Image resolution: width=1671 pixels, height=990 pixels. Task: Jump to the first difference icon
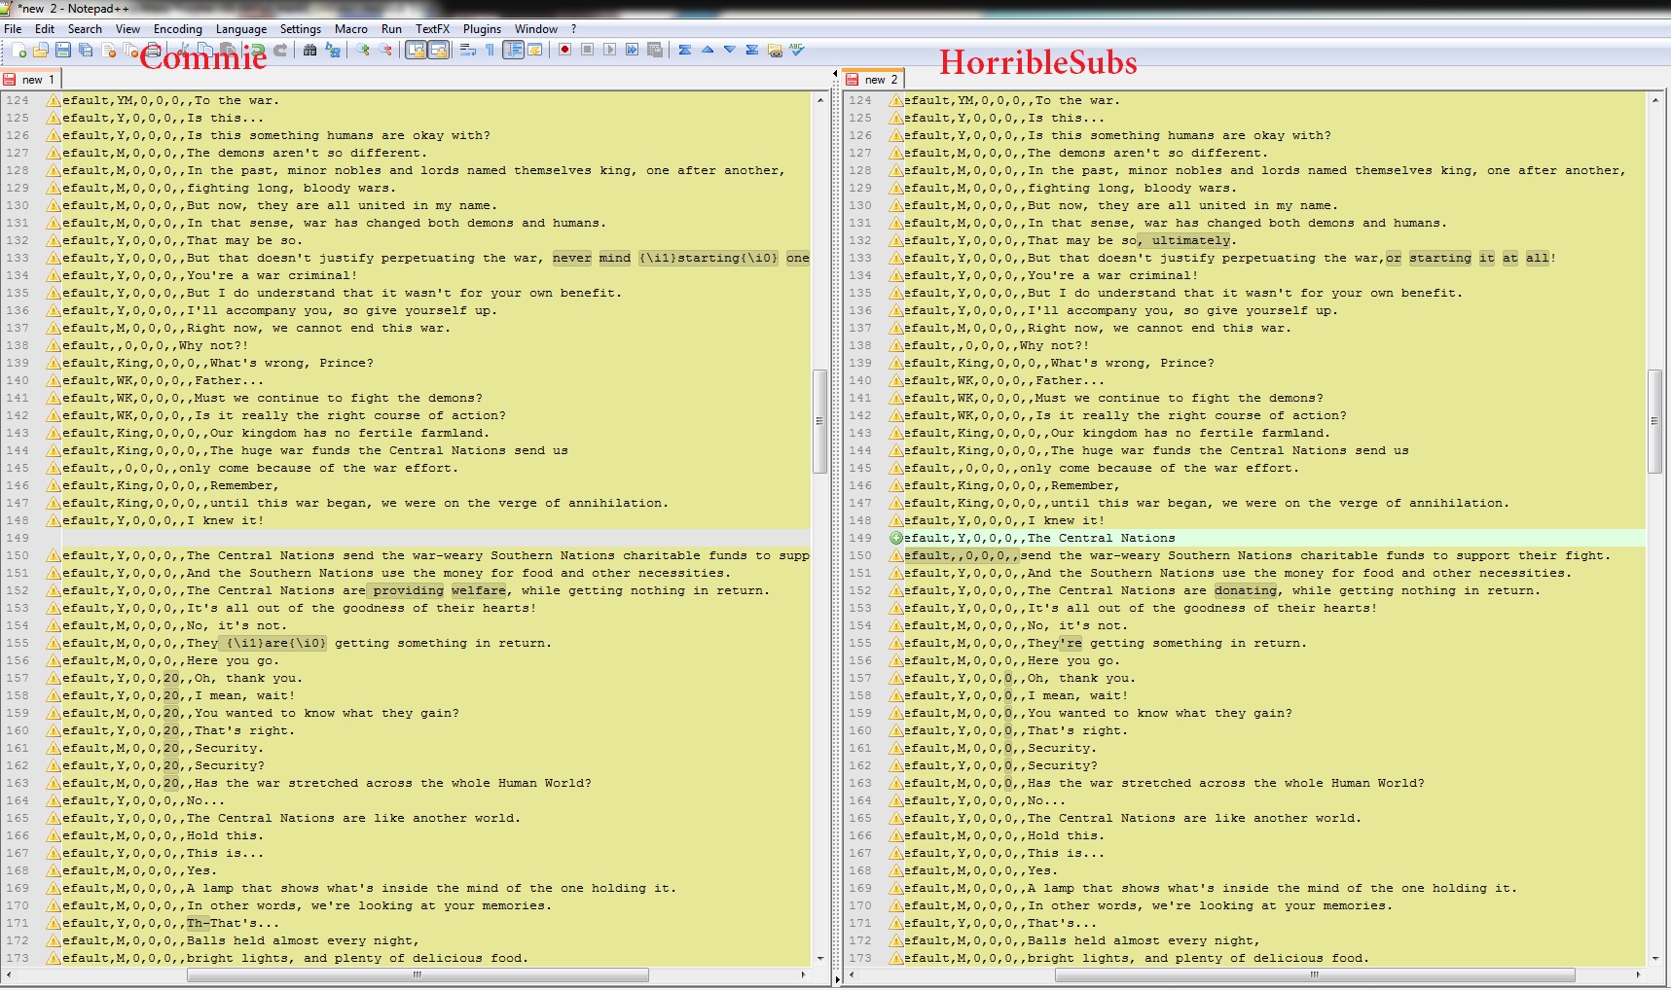(x=685, y=50)
